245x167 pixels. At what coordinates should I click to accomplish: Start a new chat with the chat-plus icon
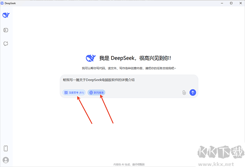click(x=6, y=43)
